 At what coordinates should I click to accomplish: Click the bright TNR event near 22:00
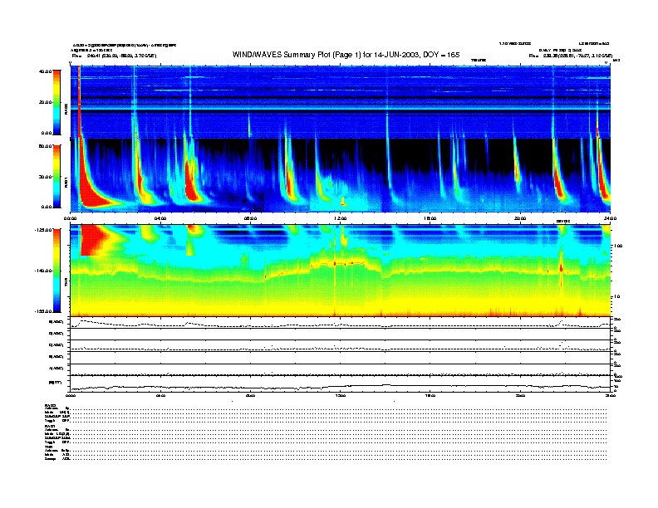tap(562, 267)
